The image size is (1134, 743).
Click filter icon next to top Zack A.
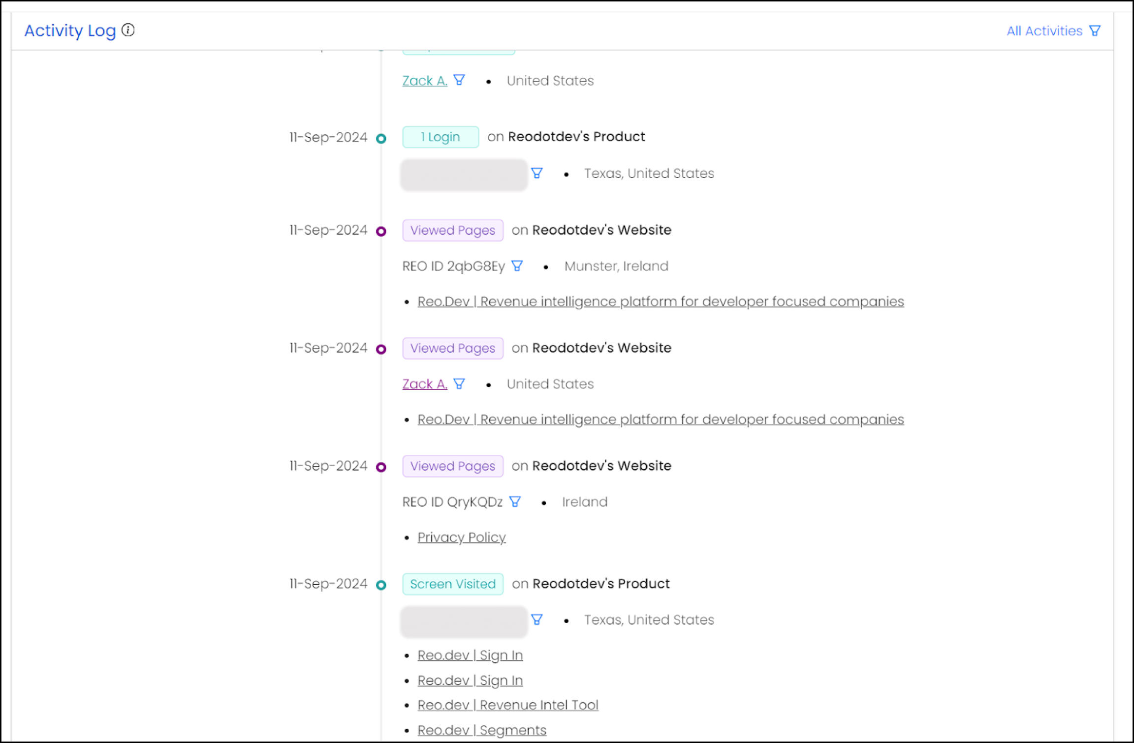coord(459,80)
